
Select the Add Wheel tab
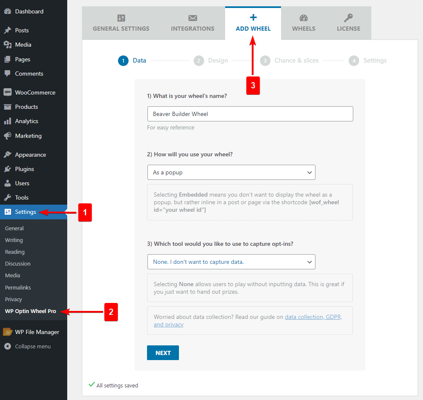(253, 23)
